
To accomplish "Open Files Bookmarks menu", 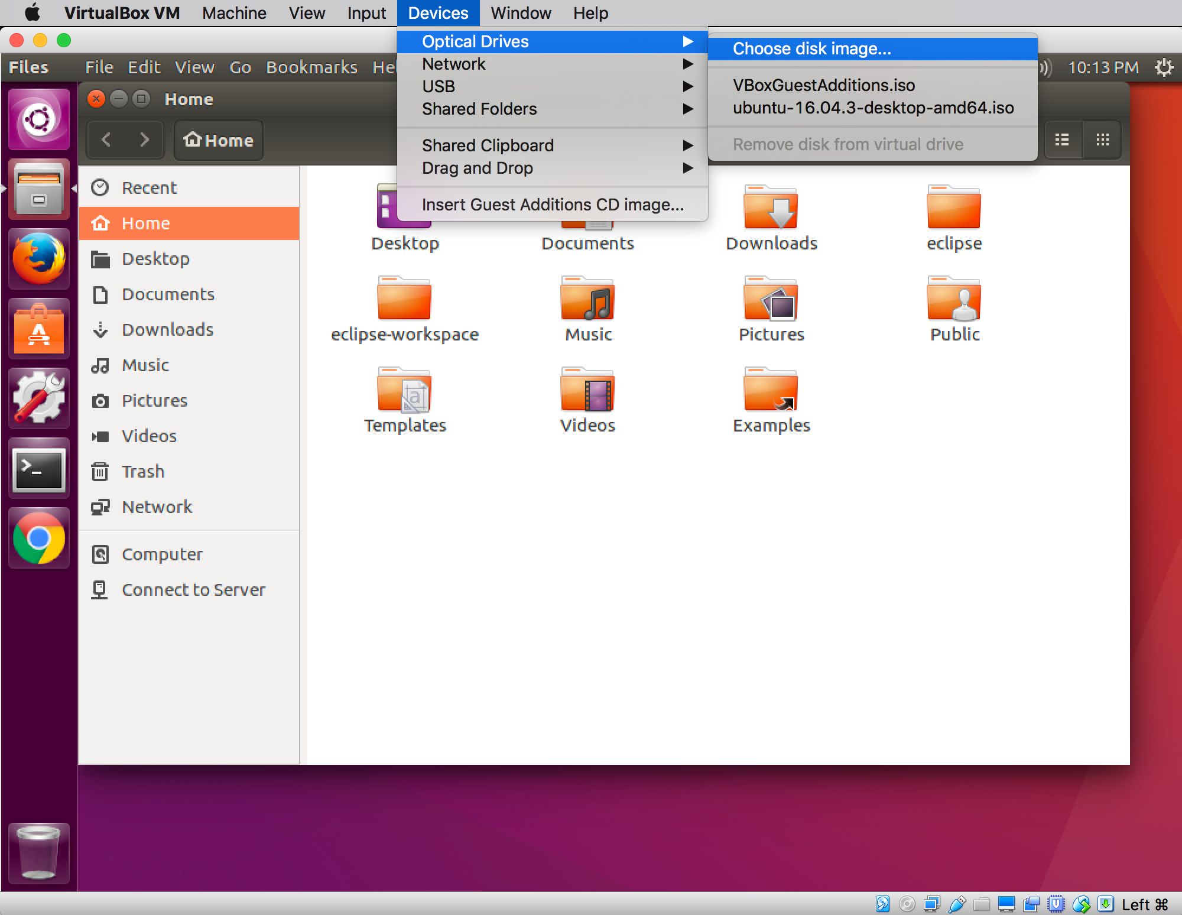I will click(x=312, y=67).
